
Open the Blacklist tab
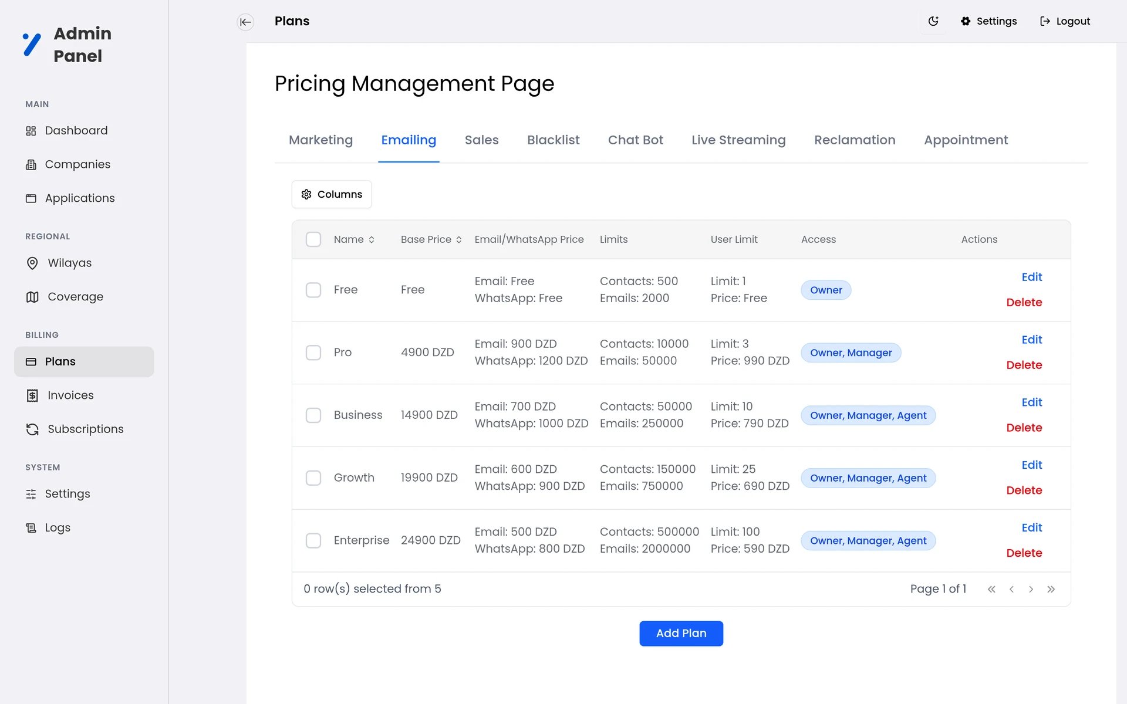tap(553, 140)
